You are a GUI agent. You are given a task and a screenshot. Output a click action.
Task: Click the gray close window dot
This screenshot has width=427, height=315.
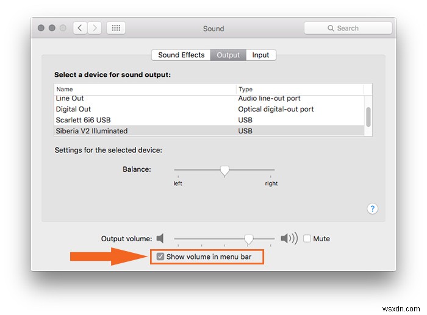[41, 28]
